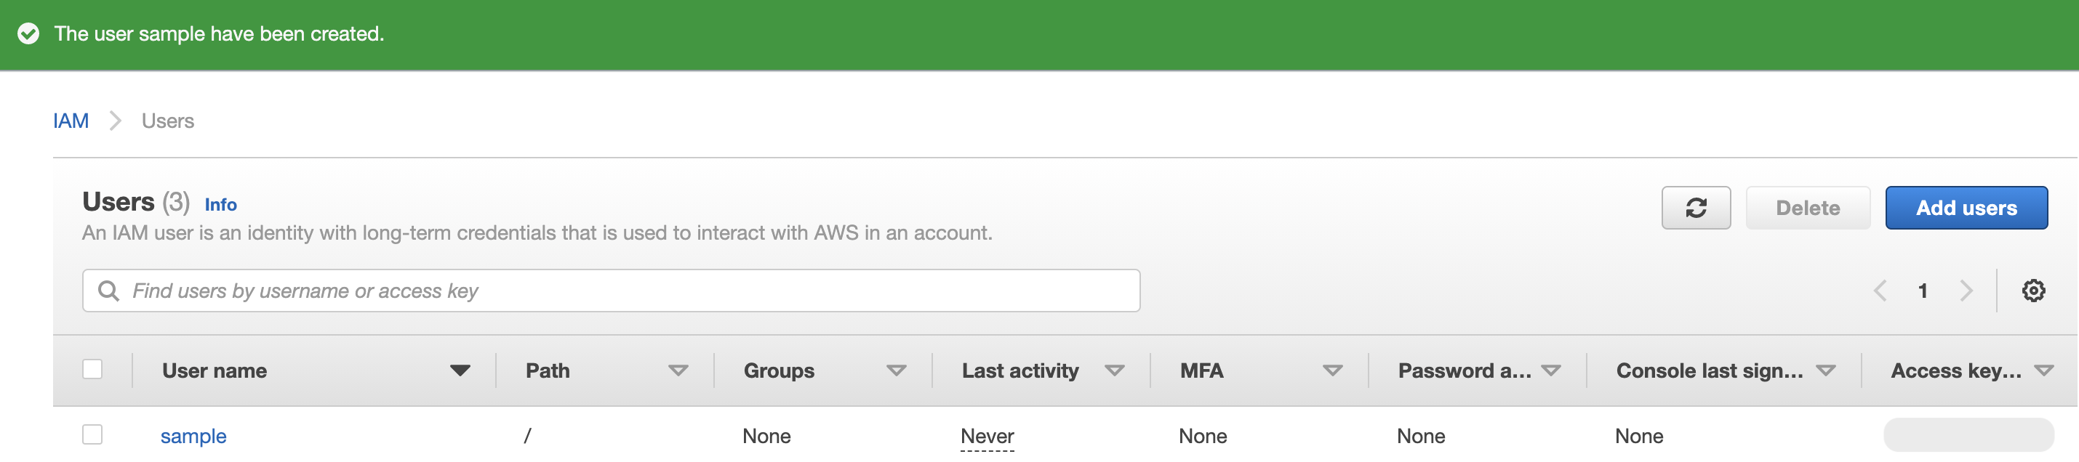Click the Add users button
This screenshot has width=2079, height=462.
pos(1966,208)
